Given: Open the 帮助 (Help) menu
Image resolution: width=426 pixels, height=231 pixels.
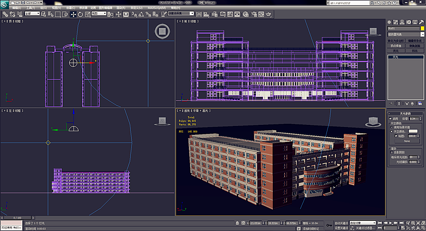Looking at the screenshot, I should point(177,9).
